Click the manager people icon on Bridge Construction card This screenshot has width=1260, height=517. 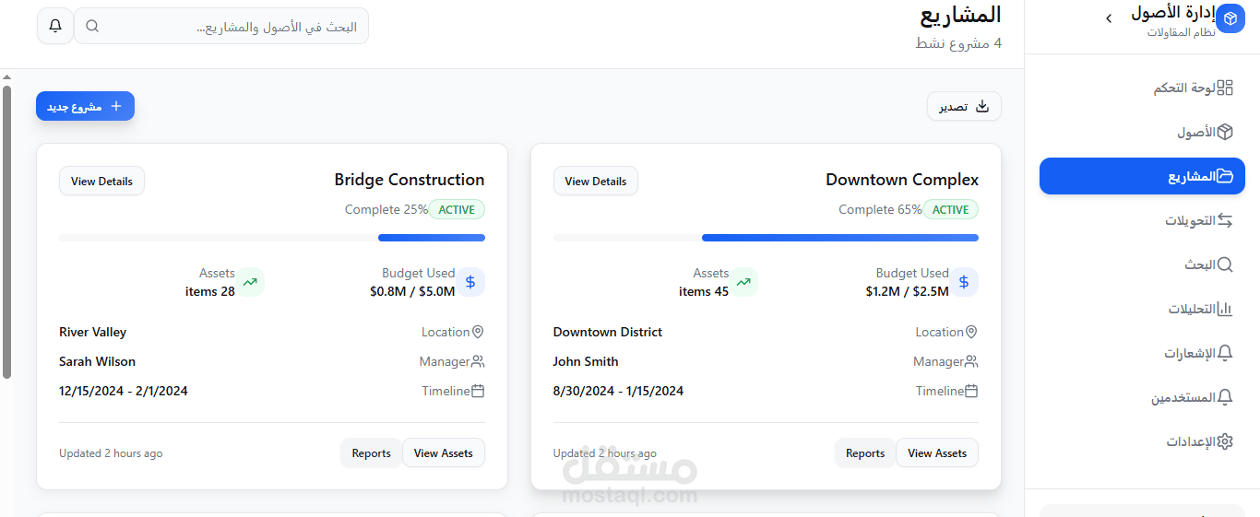[x=478, y=361]
